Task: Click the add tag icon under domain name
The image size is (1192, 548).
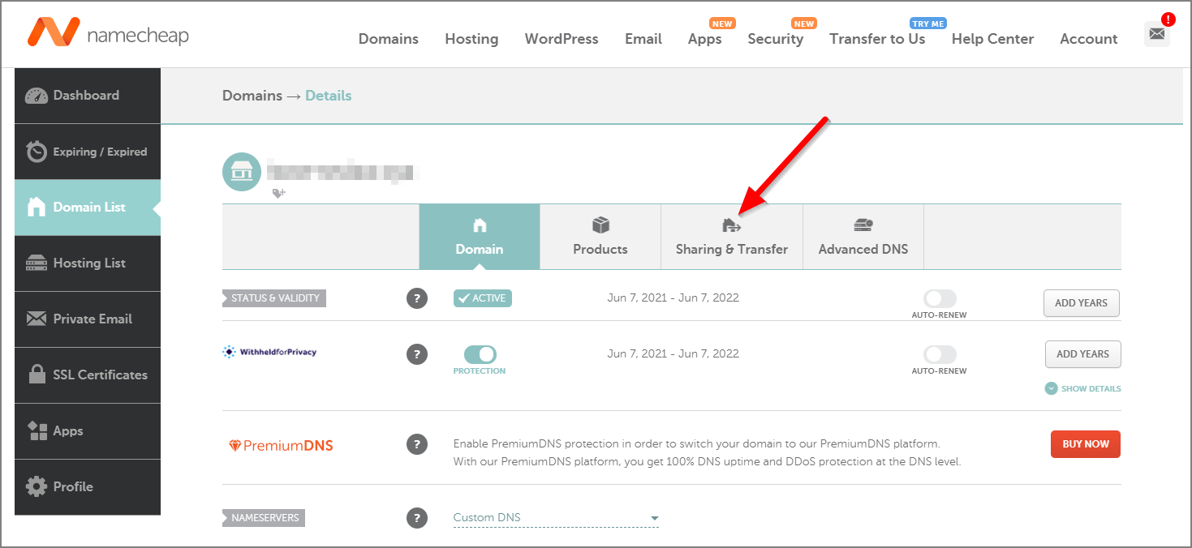Action: click(x=278, y=193)
